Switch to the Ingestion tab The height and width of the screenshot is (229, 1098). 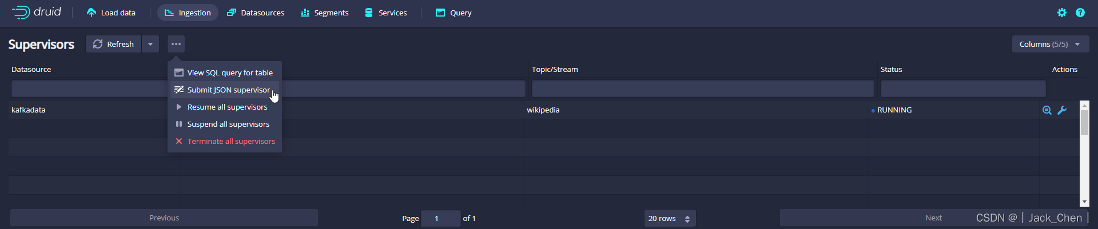tap(188, 13)
